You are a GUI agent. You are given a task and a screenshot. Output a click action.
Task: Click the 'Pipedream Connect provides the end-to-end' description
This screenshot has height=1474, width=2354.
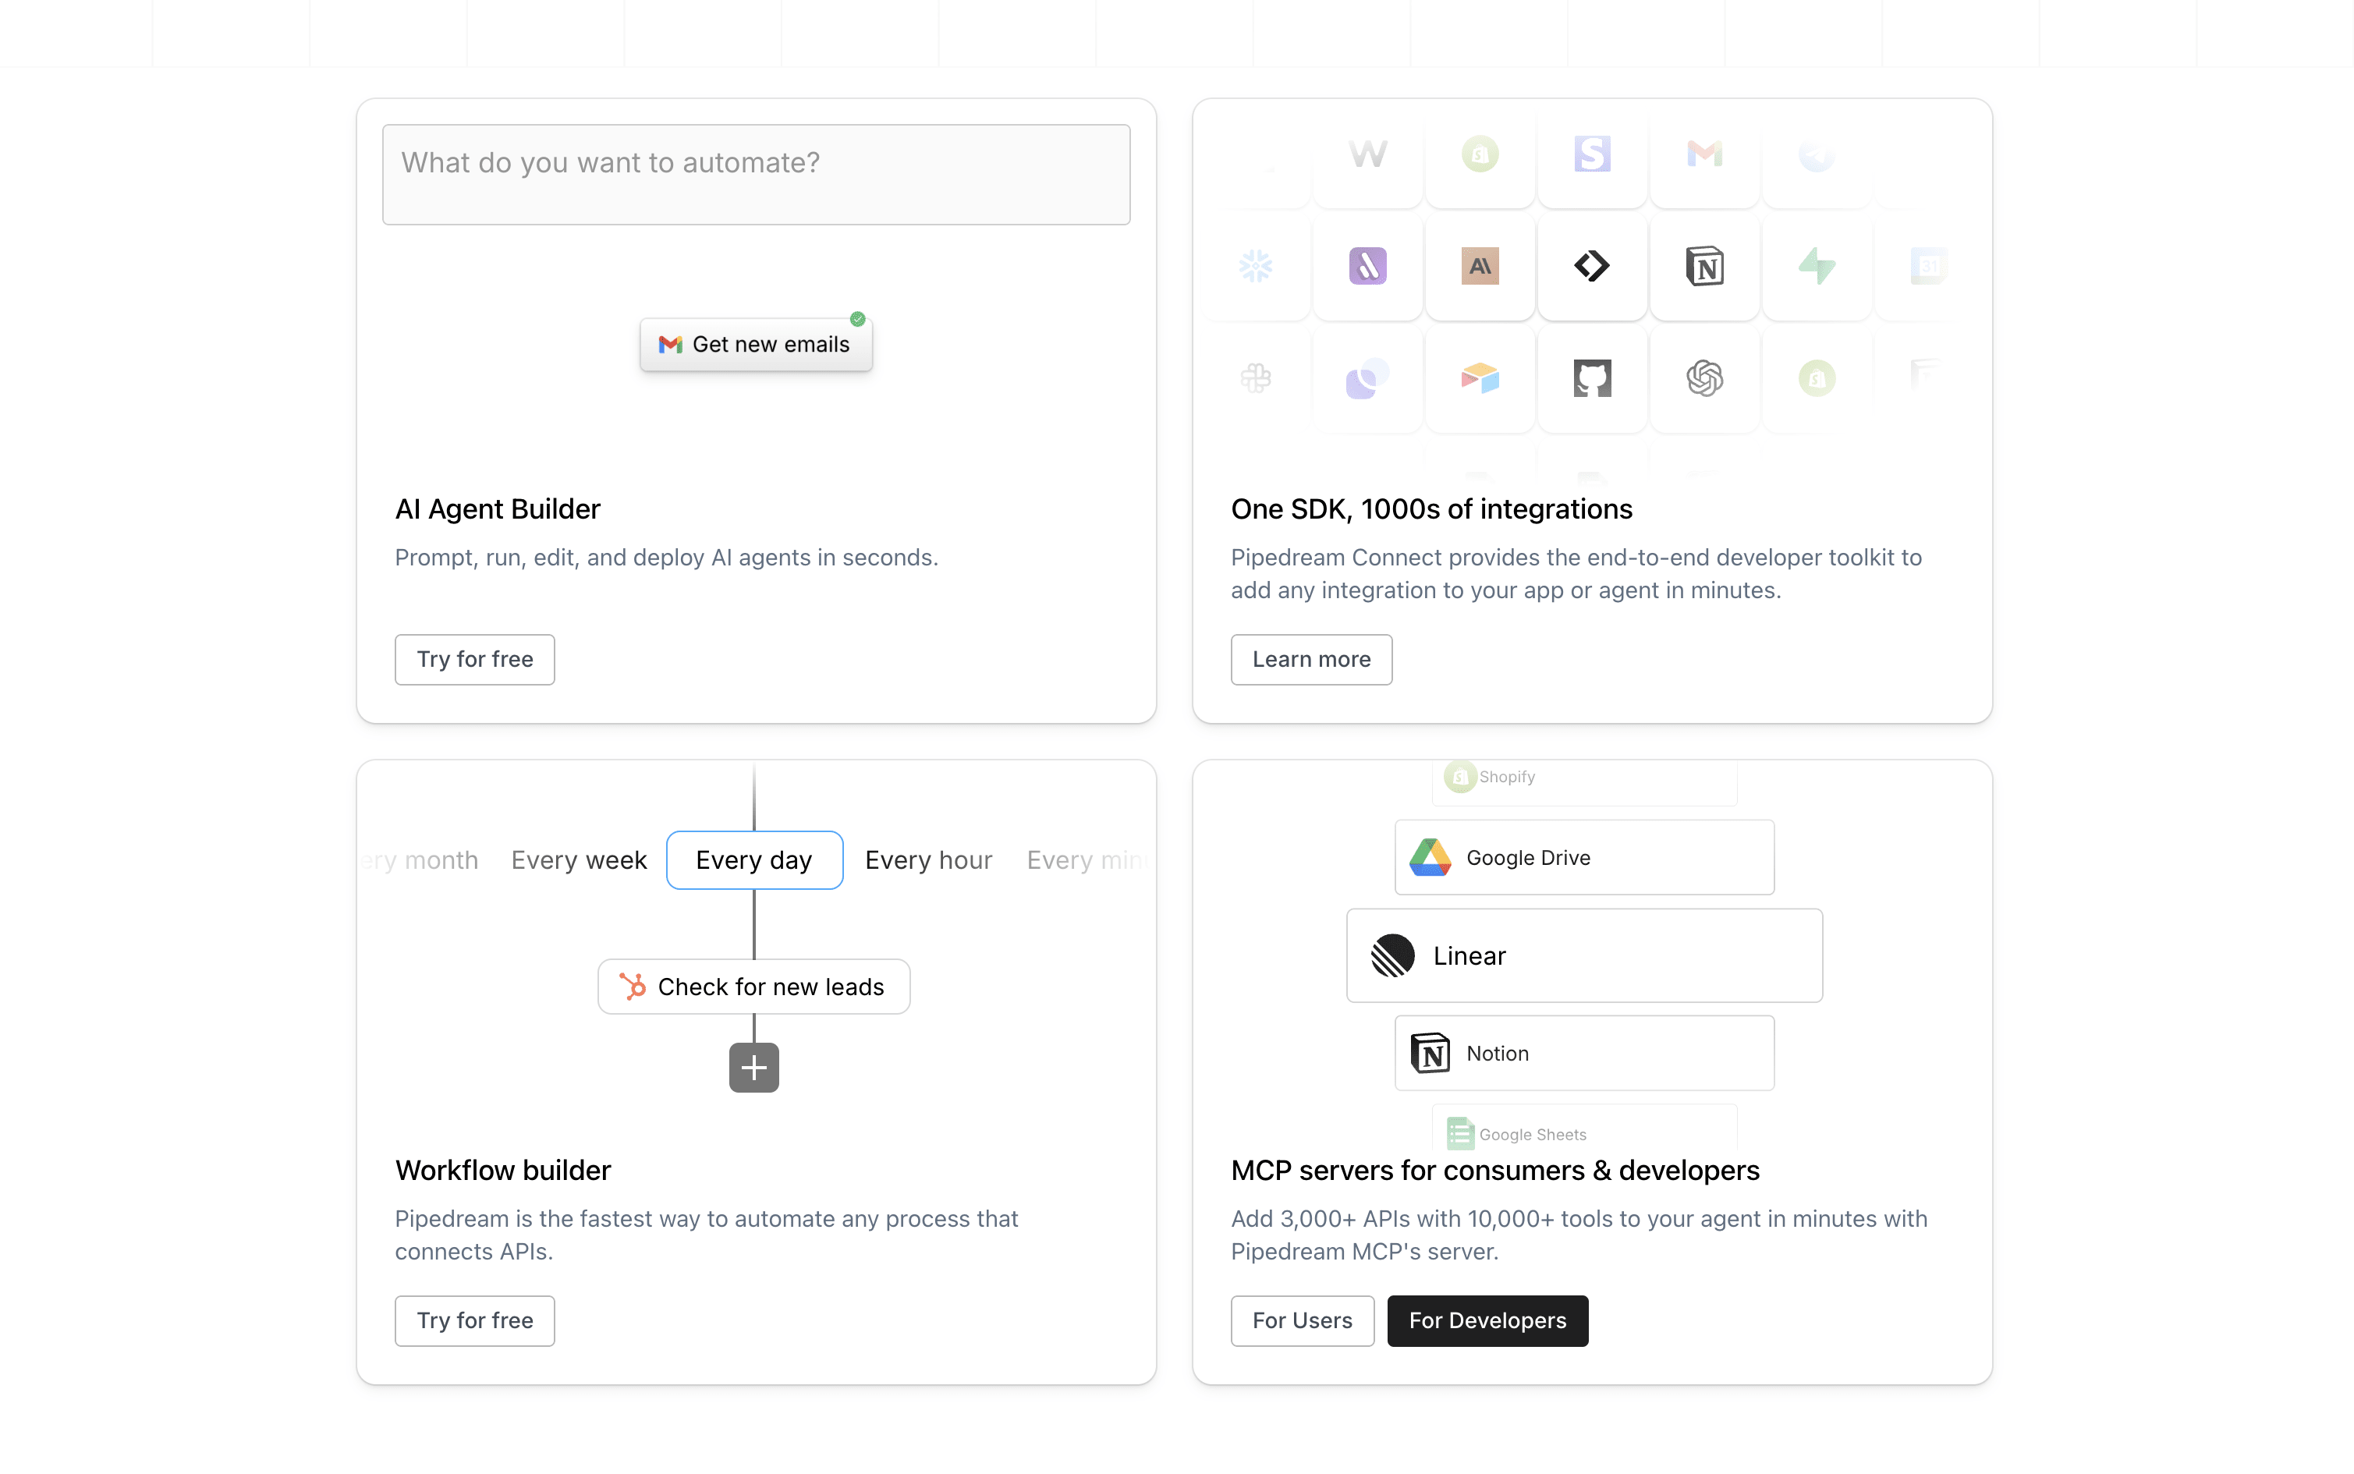[1576, 574]
